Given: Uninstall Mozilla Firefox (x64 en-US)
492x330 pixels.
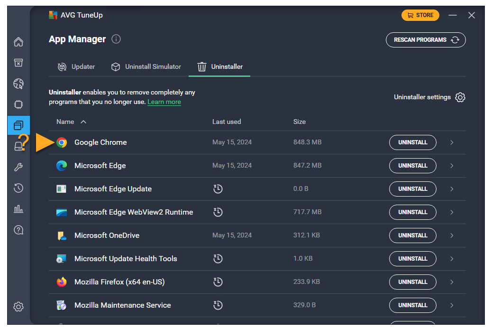Looking at the screenshot, I should [x=412, y=282].
